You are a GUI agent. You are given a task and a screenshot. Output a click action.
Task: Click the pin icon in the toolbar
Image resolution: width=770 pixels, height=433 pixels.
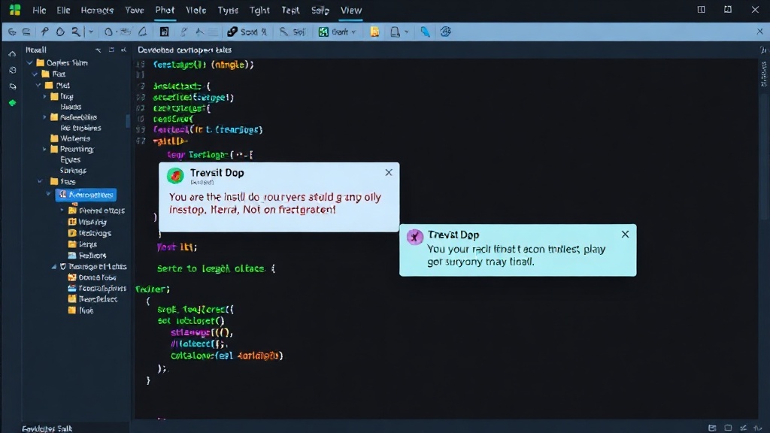point(44,32)
